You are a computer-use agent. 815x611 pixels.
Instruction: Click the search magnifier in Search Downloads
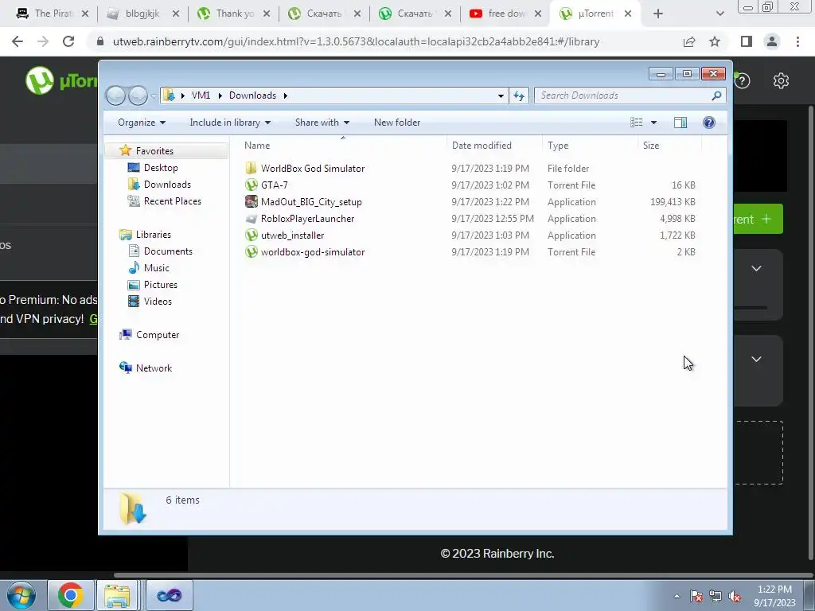[716, 95]
